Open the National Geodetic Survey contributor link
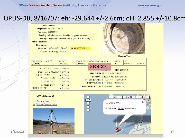The height and width of the screenshot is (138, 185). [x=47, y=104]
